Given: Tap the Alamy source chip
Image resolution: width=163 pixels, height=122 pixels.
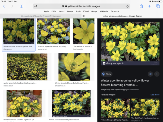Looking at the screenshot, I should (106, 74).
